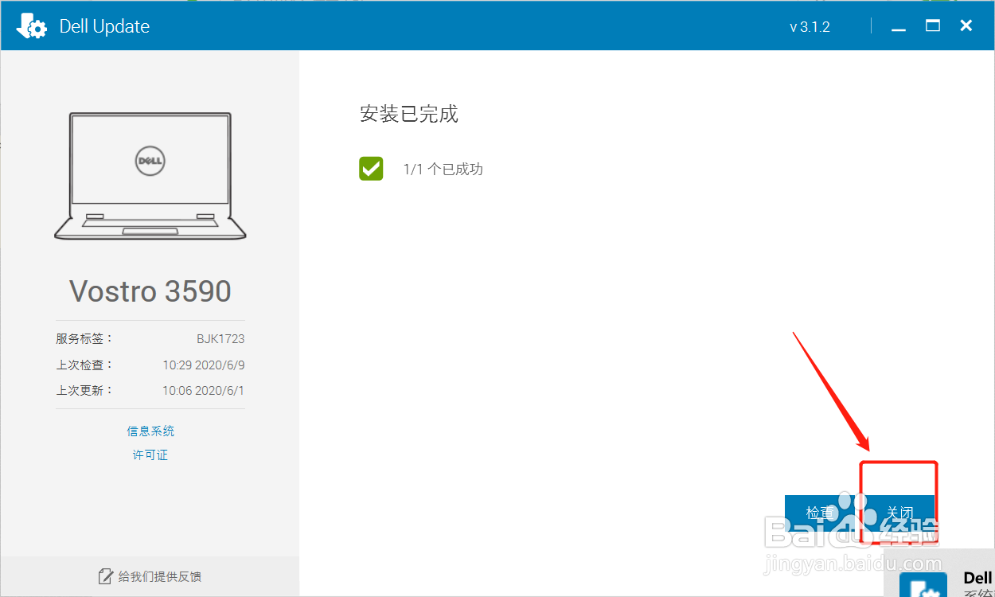Click the green success checkmark icon
995x597 pixels.
371,169
